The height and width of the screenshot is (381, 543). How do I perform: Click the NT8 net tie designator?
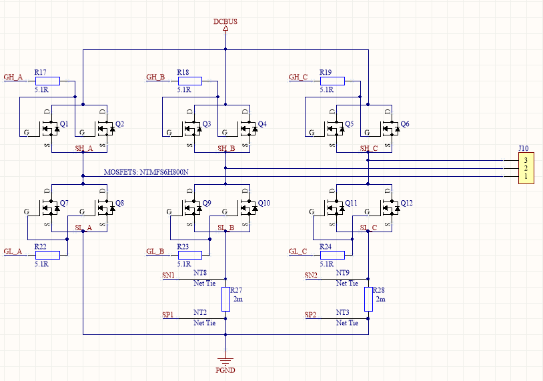point(200,273)
